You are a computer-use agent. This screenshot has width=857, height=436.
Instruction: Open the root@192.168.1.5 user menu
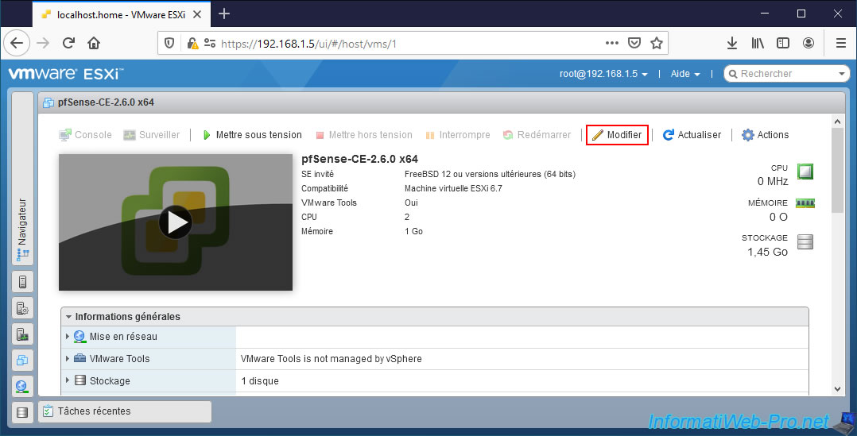(x=604, y=74)
